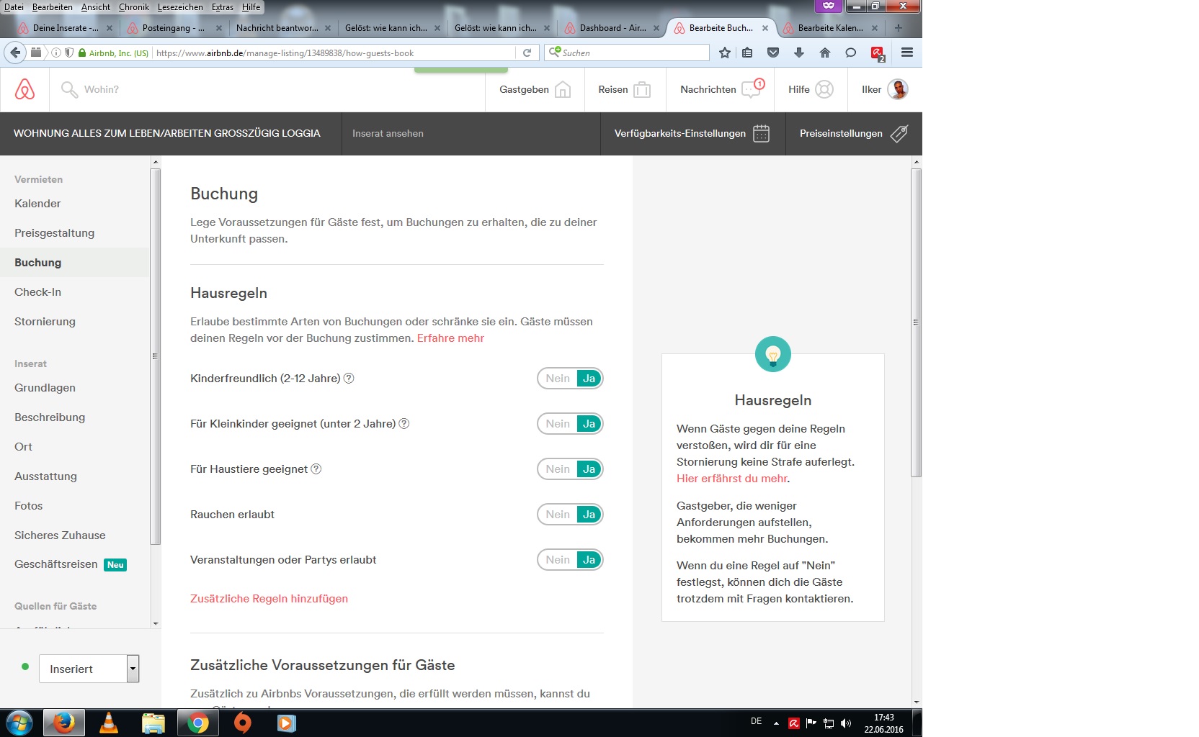Click the Hilfe lifebuoy icon
The image size is (1199, 737).
[824, 89]
